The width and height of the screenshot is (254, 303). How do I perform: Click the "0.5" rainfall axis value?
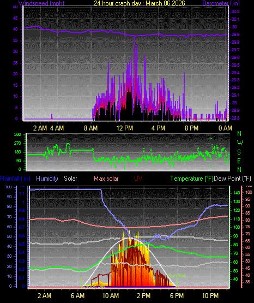22,244
